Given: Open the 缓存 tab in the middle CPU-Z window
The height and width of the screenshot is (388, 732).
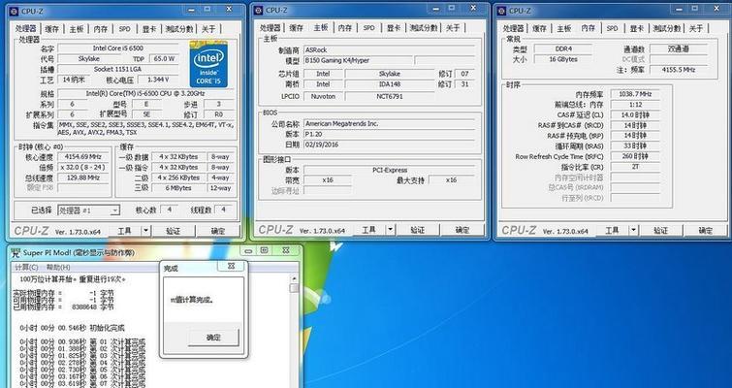Looking at the screenshot, I should point(296,28).
